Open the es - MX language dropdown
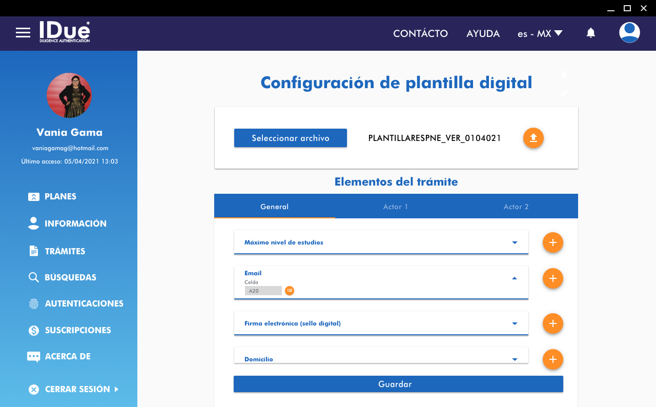Viewport: 656px width, 407px height. pos(540,33)
